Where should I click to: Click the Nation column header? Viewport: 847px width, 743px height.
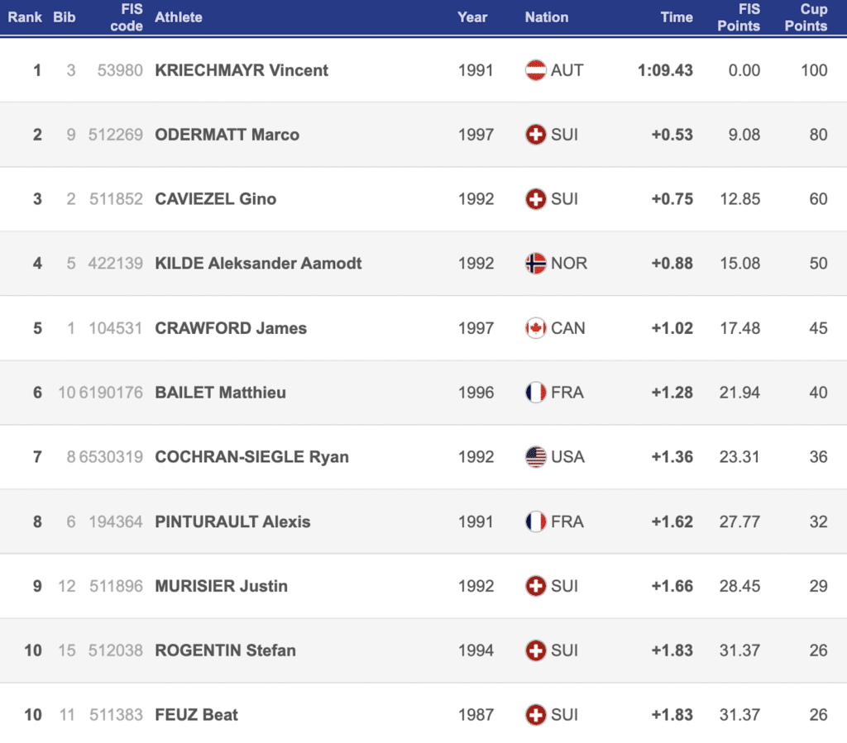point(546,17)
